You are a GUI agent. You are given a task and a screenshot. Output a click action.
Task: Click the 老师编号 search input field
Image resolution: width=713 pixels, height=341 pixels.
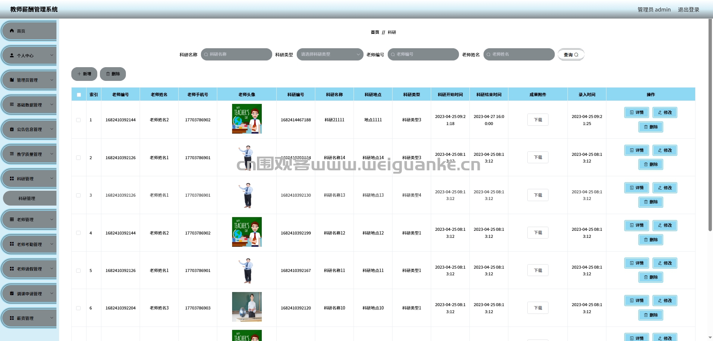coord(423,54)
